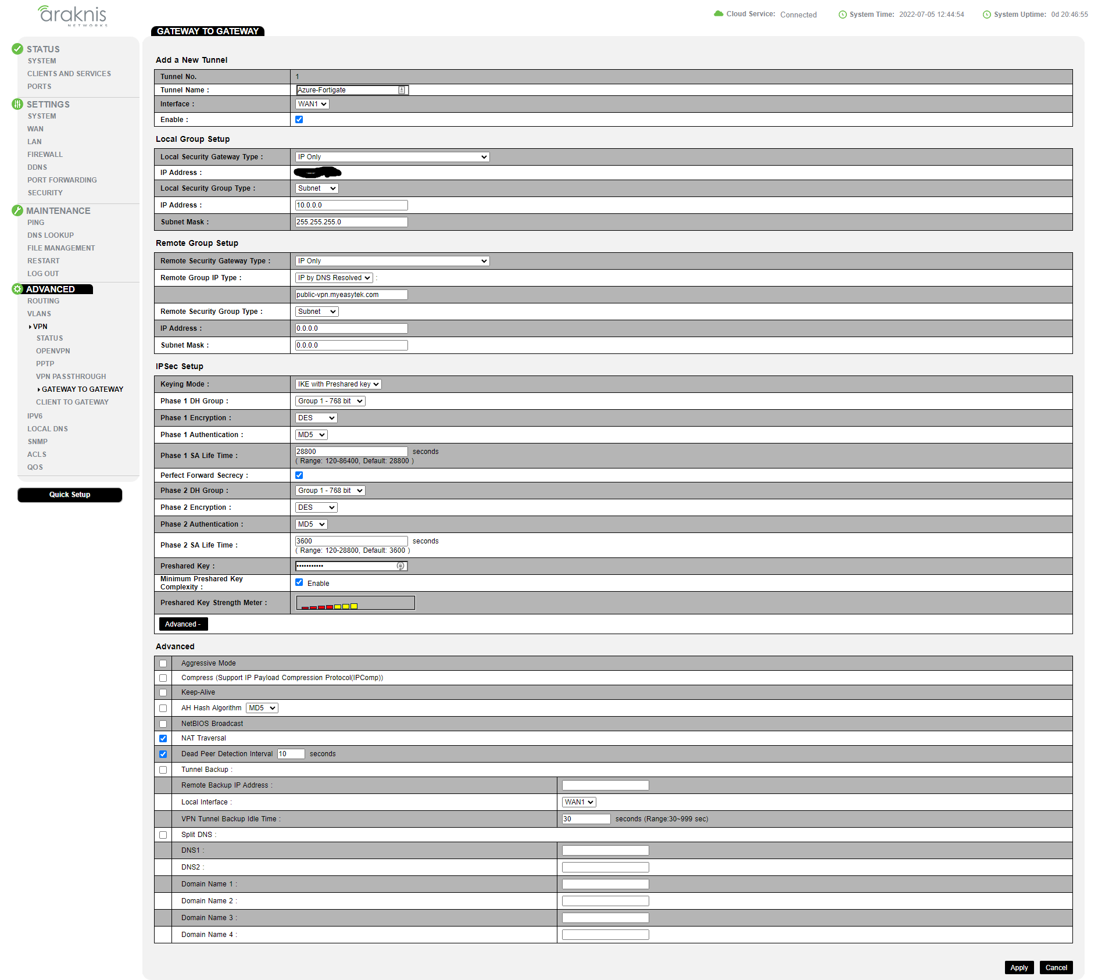Open the OPENVPN menu item

coord(53,351)
